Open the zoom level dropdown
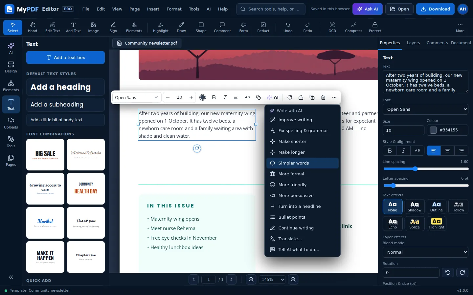This screenshot has height=295, width=473. point(272,280)
